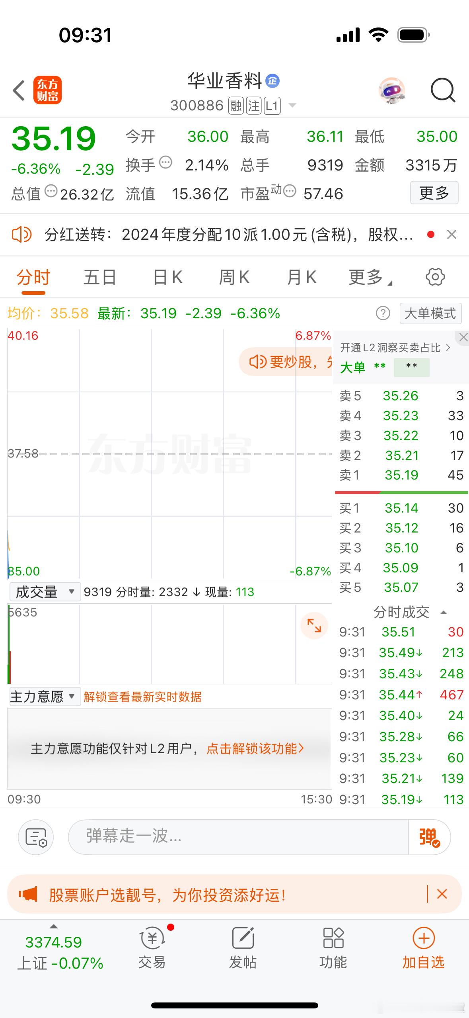Select the 卖5 35.26 order row
The image size is (469, 1018).
click(x=401, y=395)
